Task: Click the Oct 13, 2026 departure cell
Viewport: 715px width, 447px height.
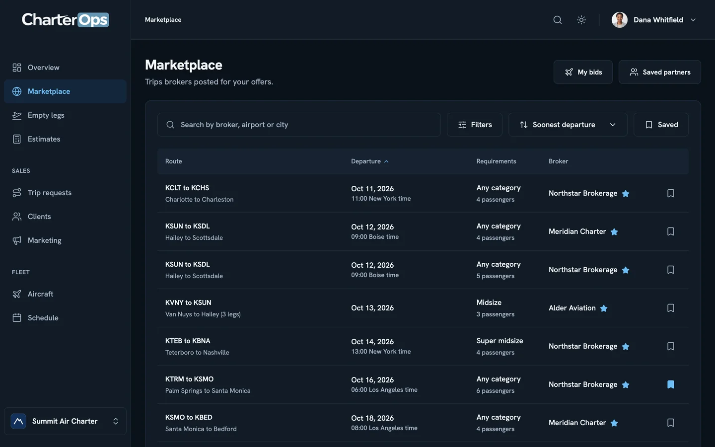Action: tap(372, 308)
